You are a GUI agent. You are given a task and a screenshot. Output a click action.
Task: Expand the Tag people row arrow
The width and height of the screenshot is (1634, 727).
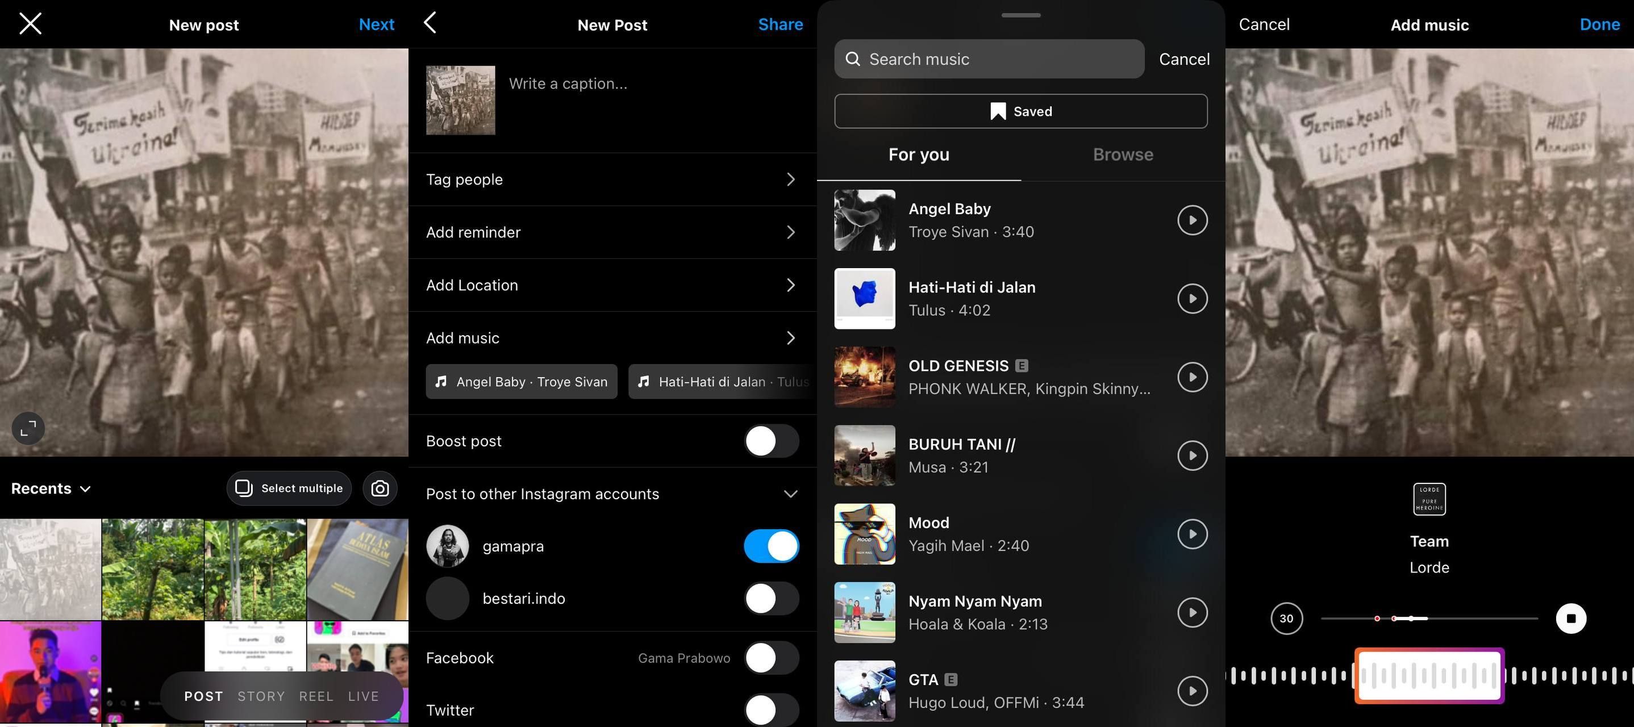[791, 179]
